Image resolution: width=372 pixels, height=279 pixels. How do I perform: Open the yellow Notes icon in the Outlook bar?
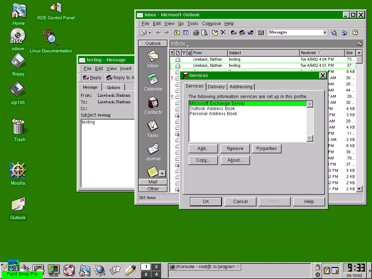153,171
